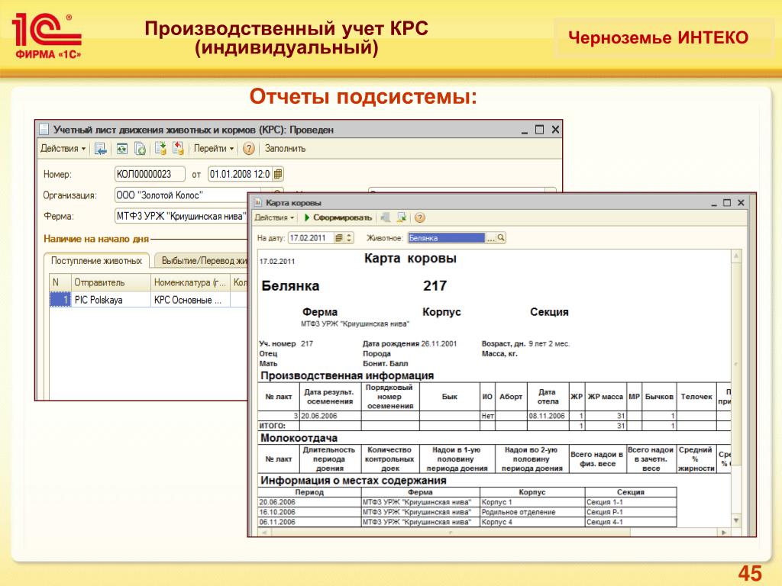Open Действия menu in Карта коровы window

click(x=274, y=217)
